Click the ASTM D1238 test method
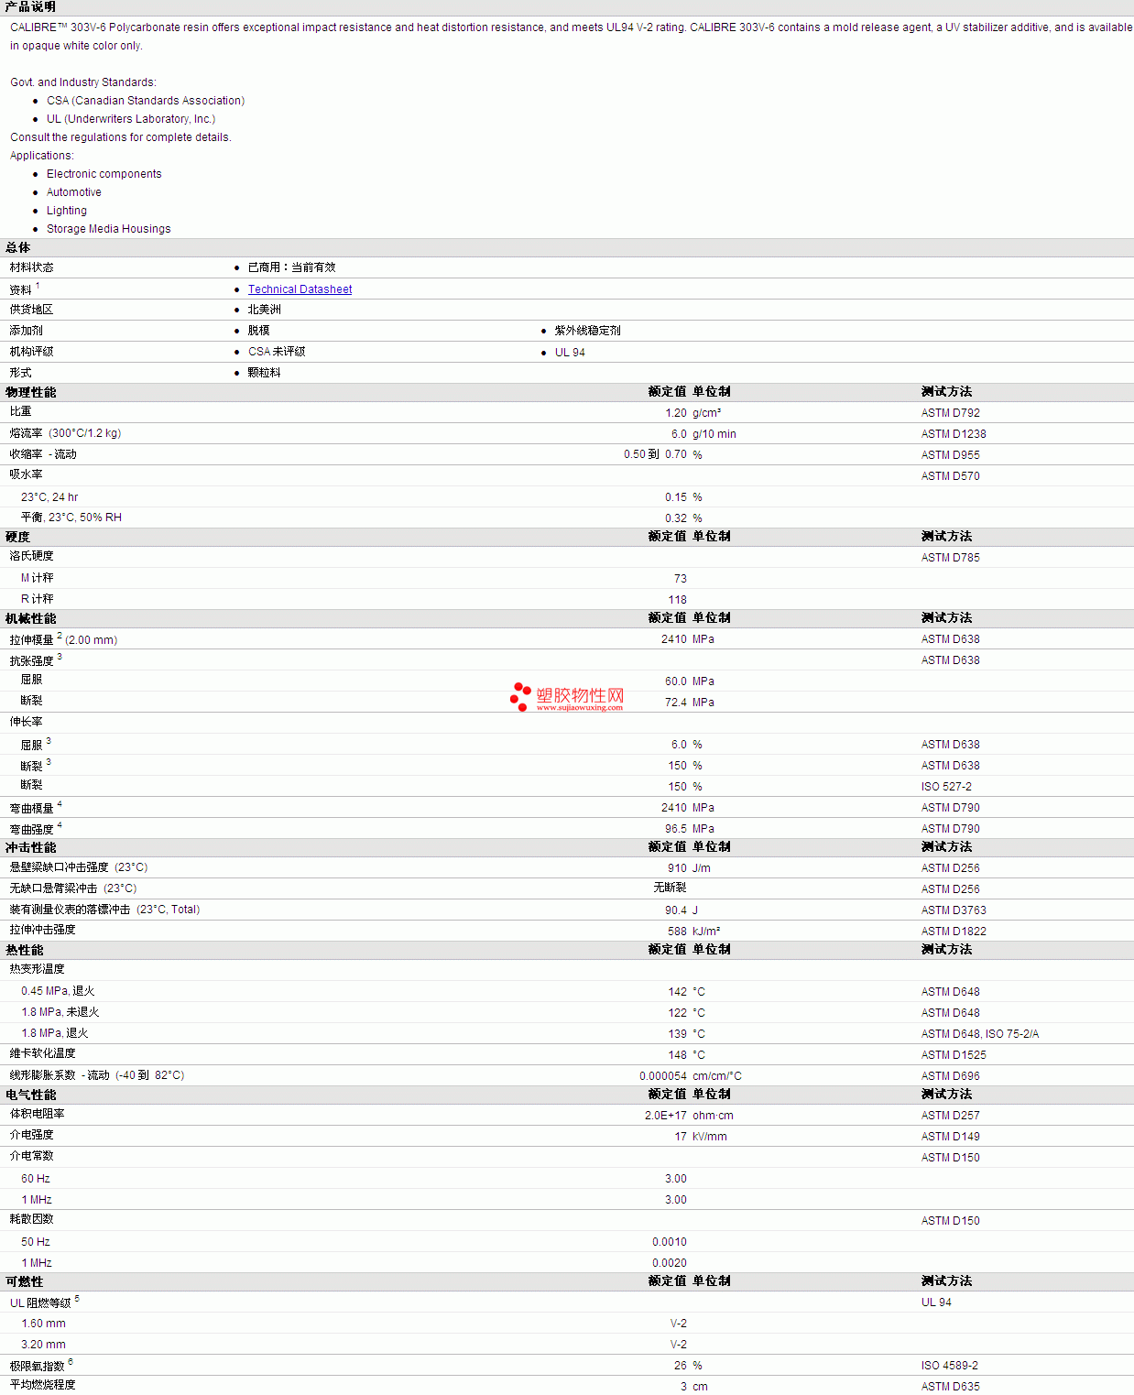The width and height of the screenshot is (1134, 1395). coord(954,434)
